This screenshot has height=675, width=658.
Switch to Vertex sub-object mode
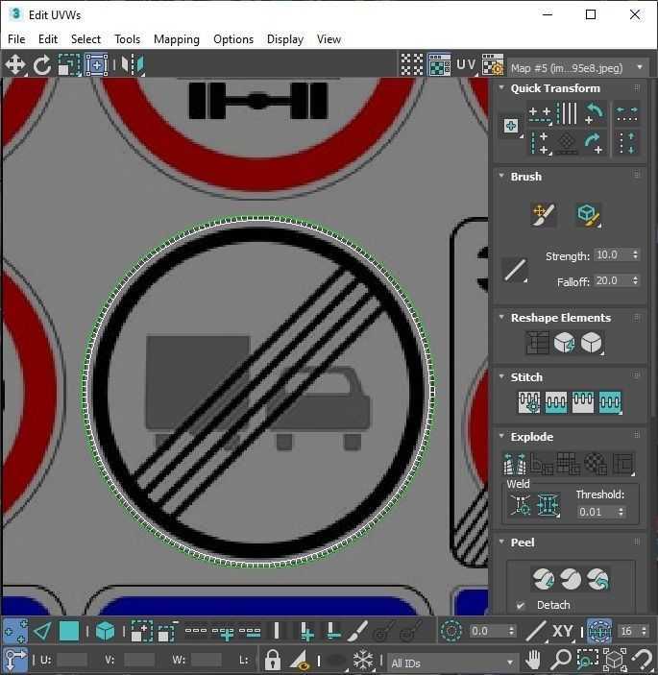coord(15,631)
